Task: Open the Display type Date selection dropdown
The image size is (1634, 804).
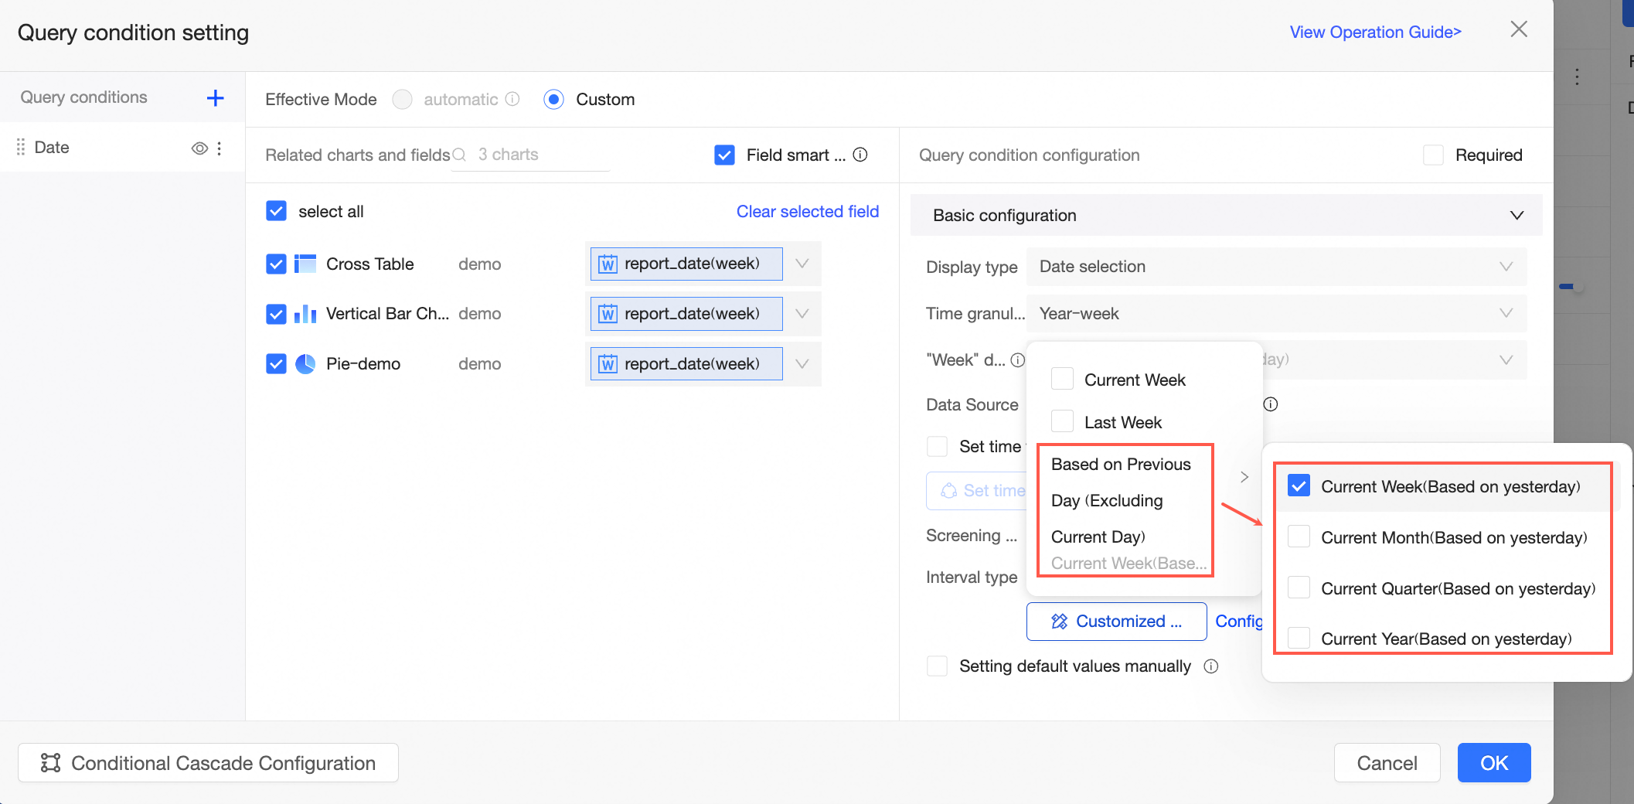Action: pos(1276,267)
